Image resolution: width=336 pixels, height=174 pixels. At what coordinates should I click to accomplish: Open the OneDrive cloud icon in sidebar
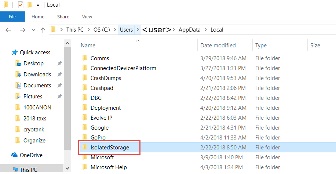[15, 155]
